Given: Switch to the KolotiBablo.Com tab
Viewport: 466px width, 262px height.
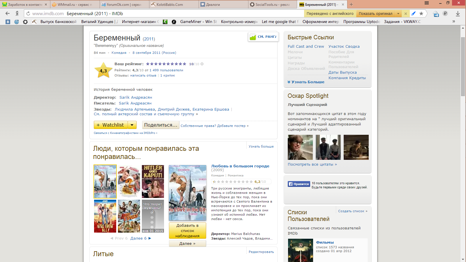Looking at the screenshot, I should point(174,4).
